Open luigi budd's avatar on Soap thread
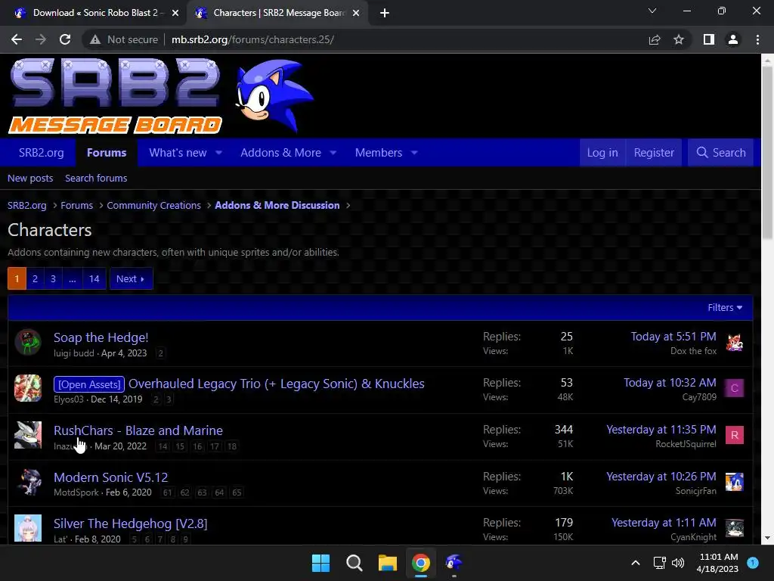Screen dimensions: 774x581 click(28, 343)
